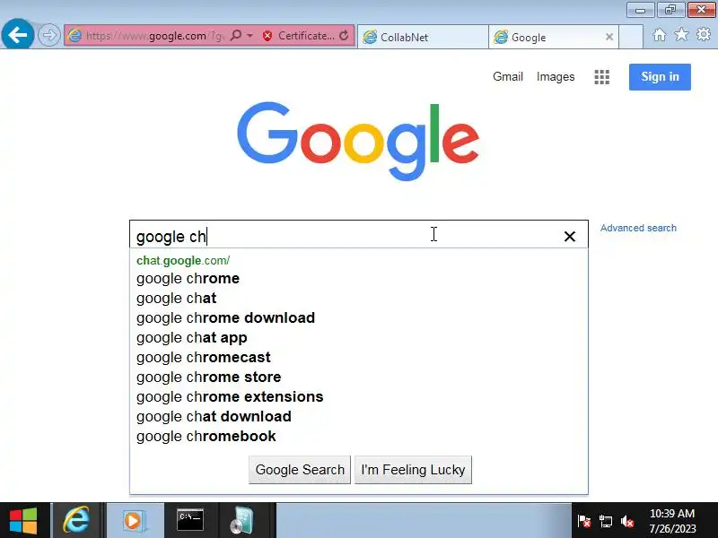Image resolution: width=718 pixels, height=538 pixels.
Task: Select the 'google chrome store' suggestion
Action: 358,377
